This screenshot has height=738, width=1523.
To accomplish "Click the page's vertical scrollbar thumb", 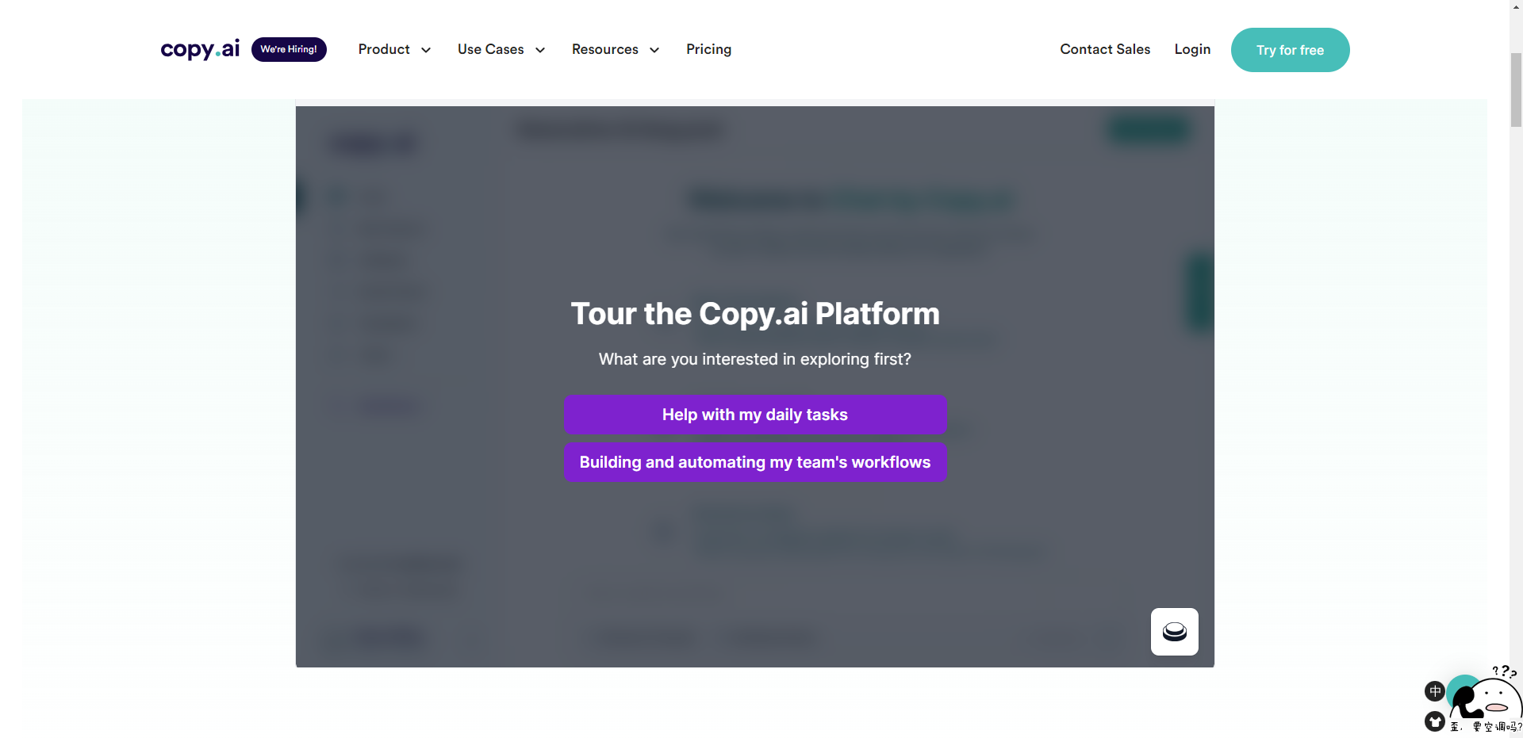I will coord(1516,90).
